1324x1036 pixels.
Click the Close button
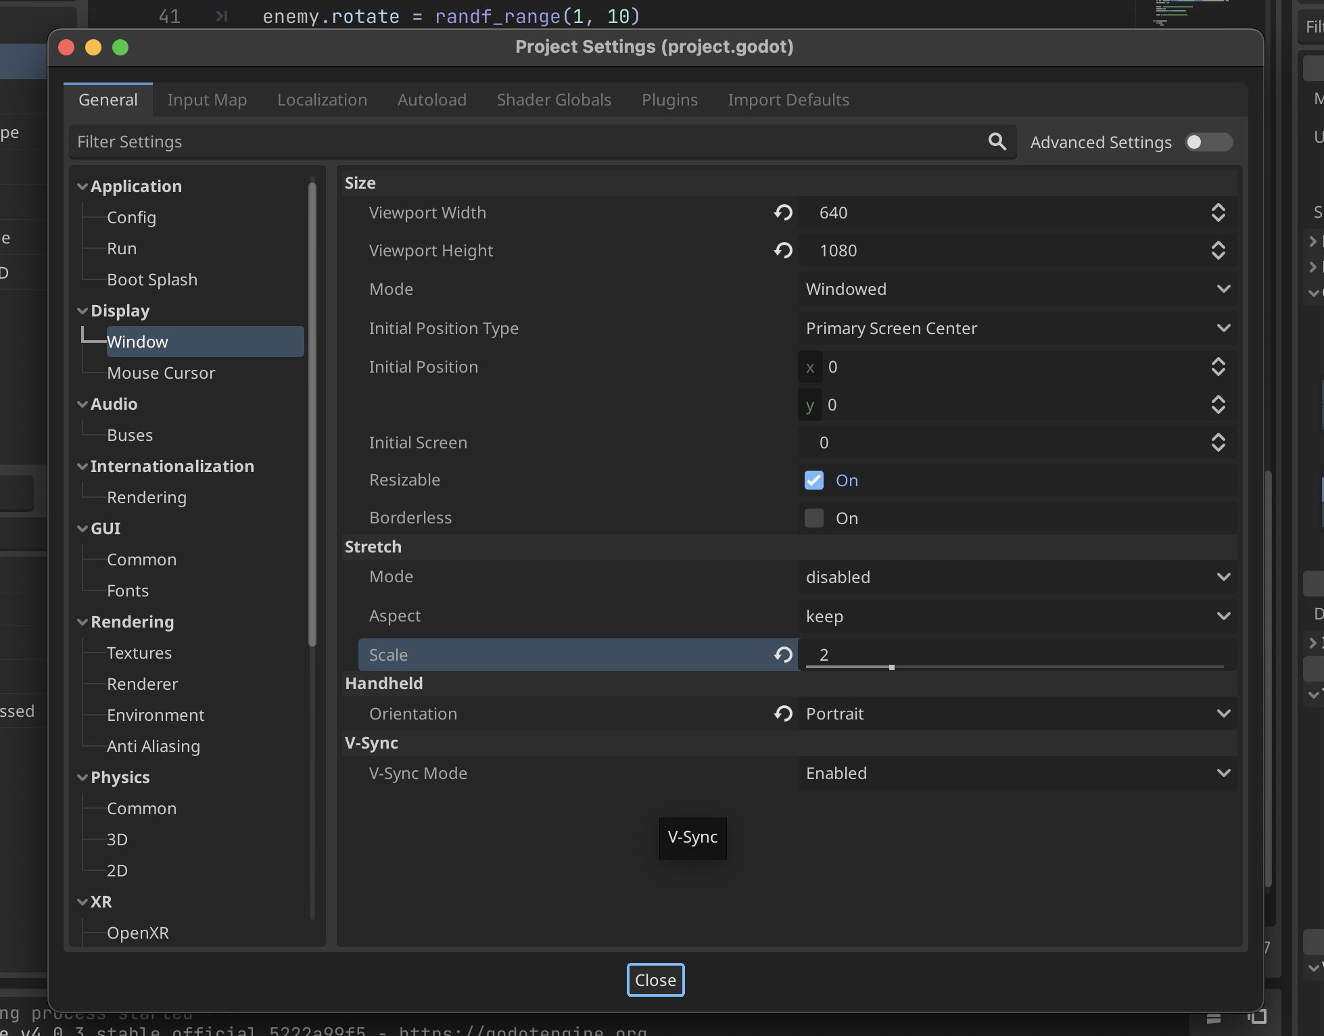click(x=655, y=981)
